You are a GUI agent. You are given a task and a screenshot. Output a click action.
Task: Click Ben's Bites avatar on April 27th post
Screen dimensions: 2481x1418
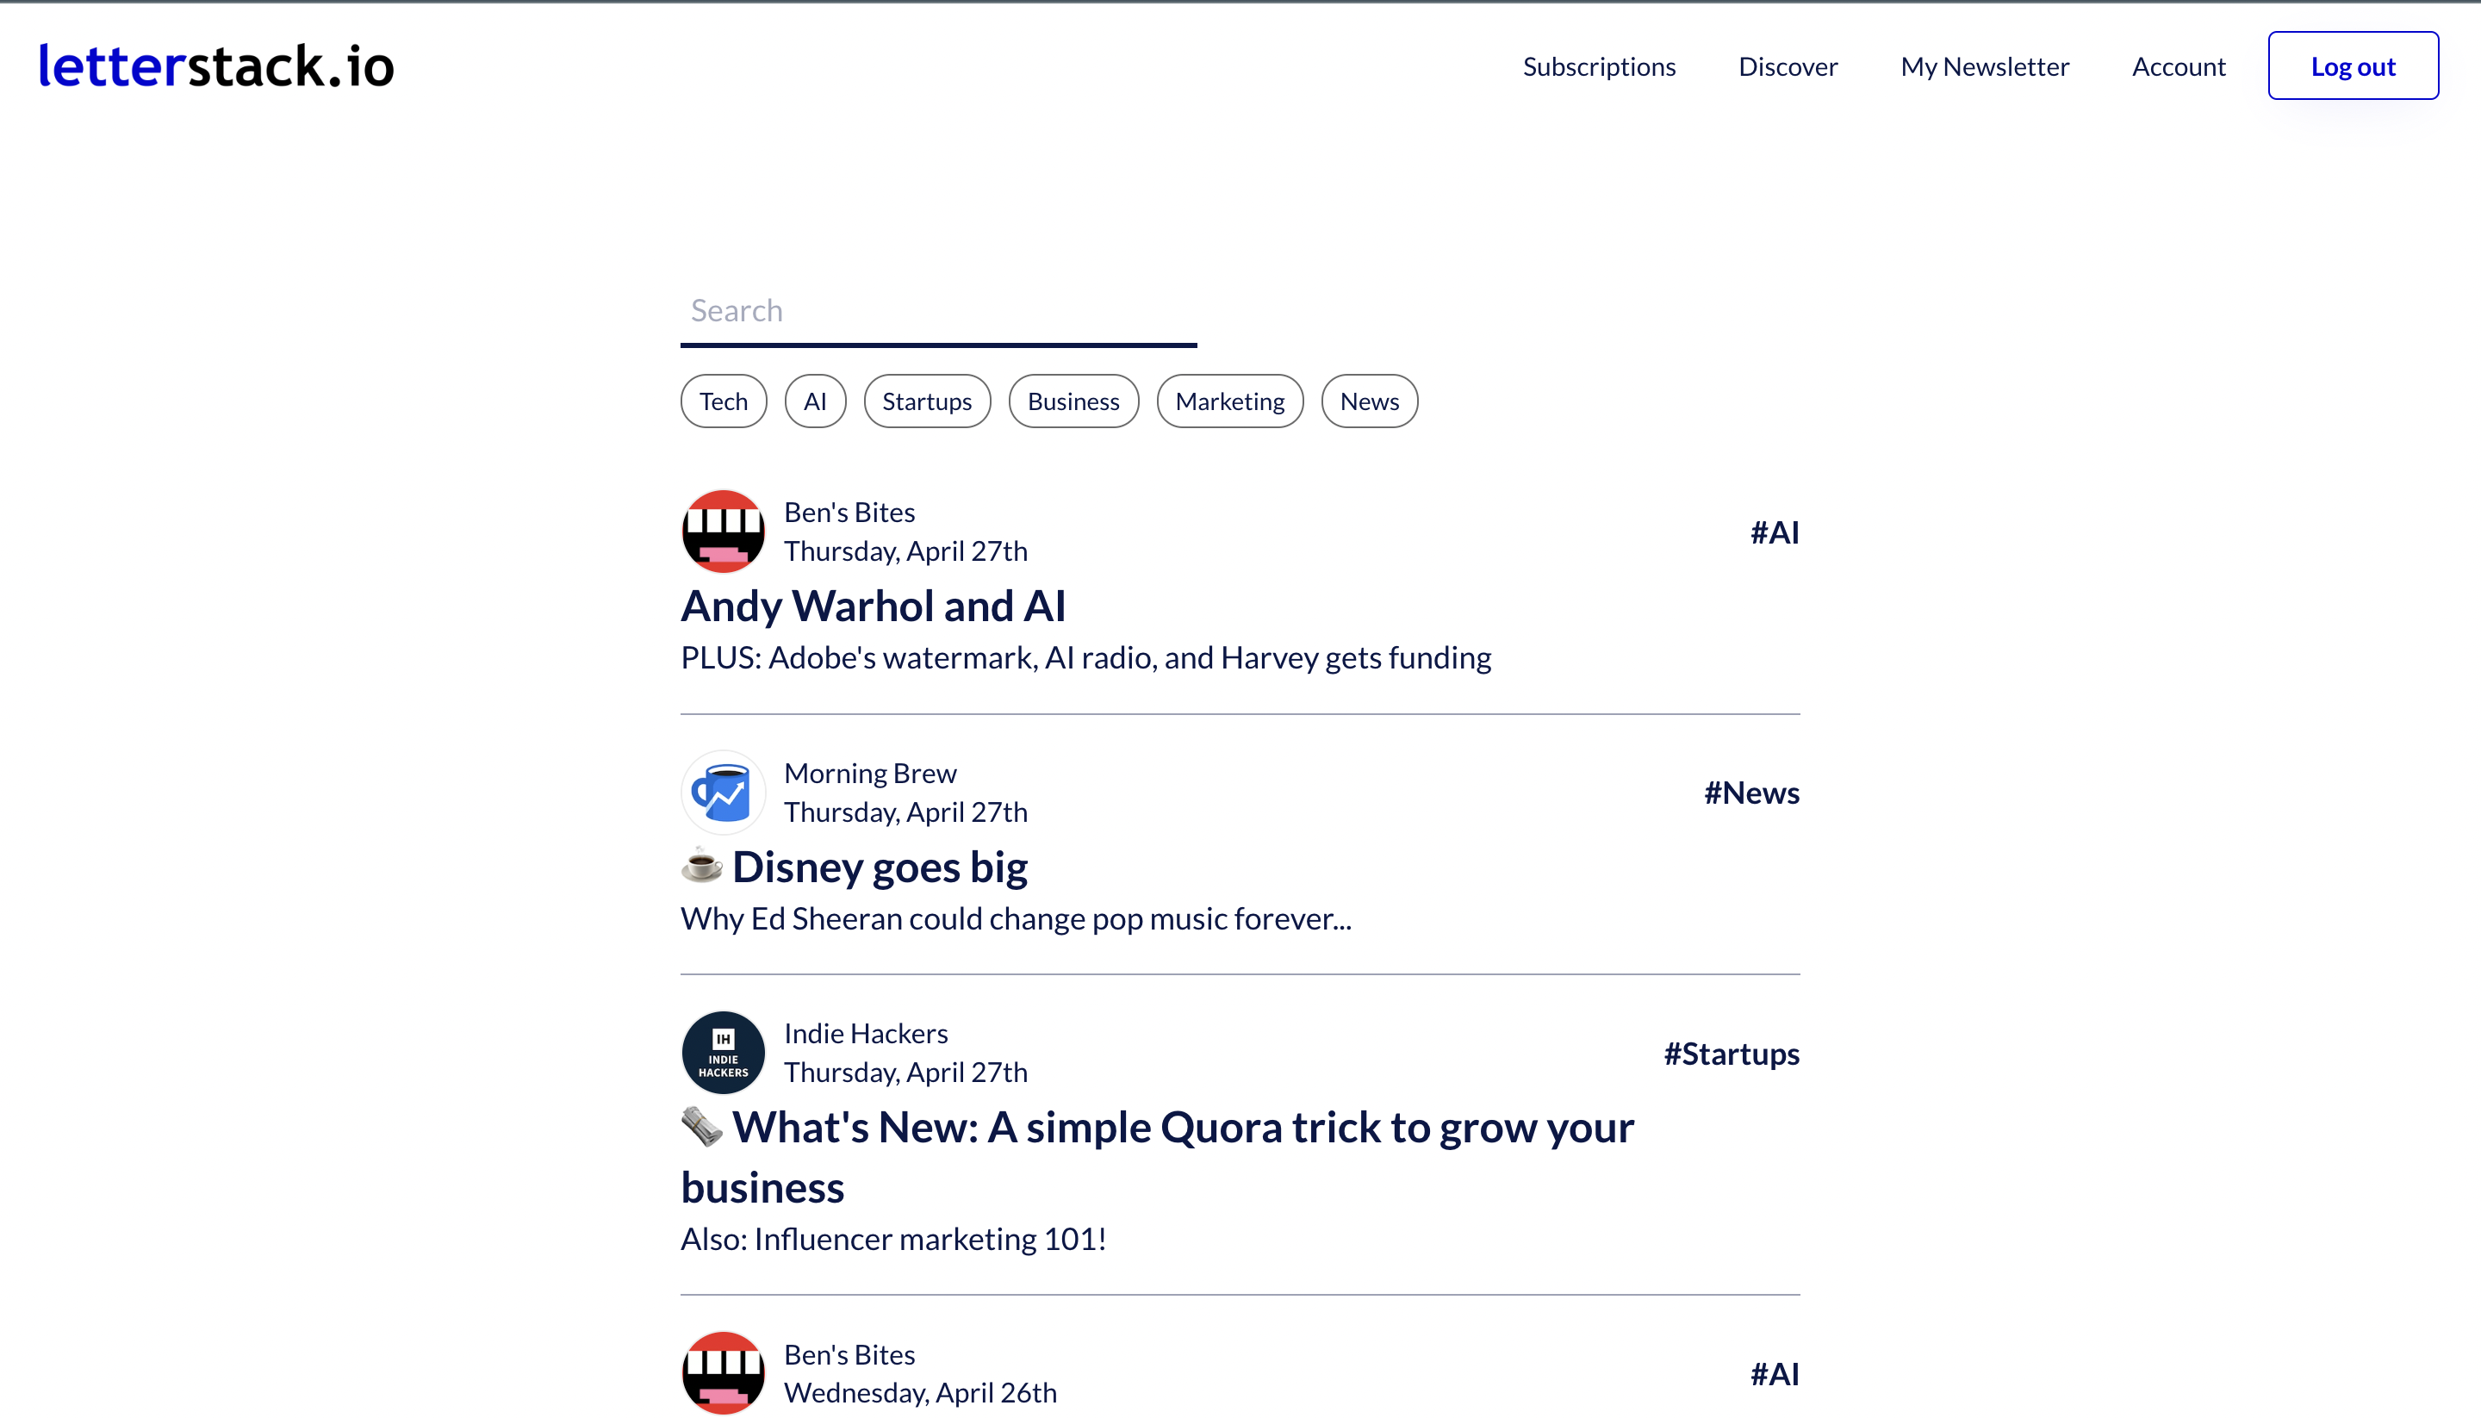click(x=723, y=532)
